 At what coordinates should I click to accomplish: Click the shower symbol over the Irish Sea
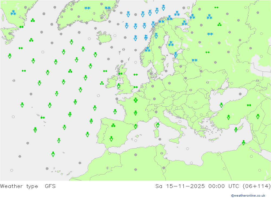tap(119, 86)
